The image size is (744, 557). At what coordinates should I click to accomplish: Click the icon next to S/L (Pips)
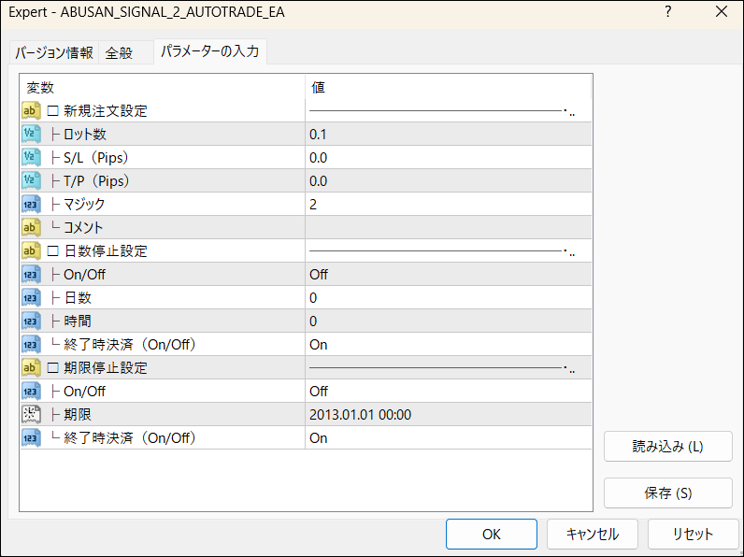[30, 158]
